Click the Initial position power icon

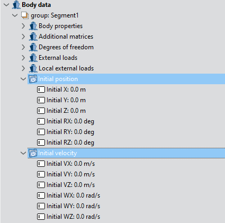(33, 79)
